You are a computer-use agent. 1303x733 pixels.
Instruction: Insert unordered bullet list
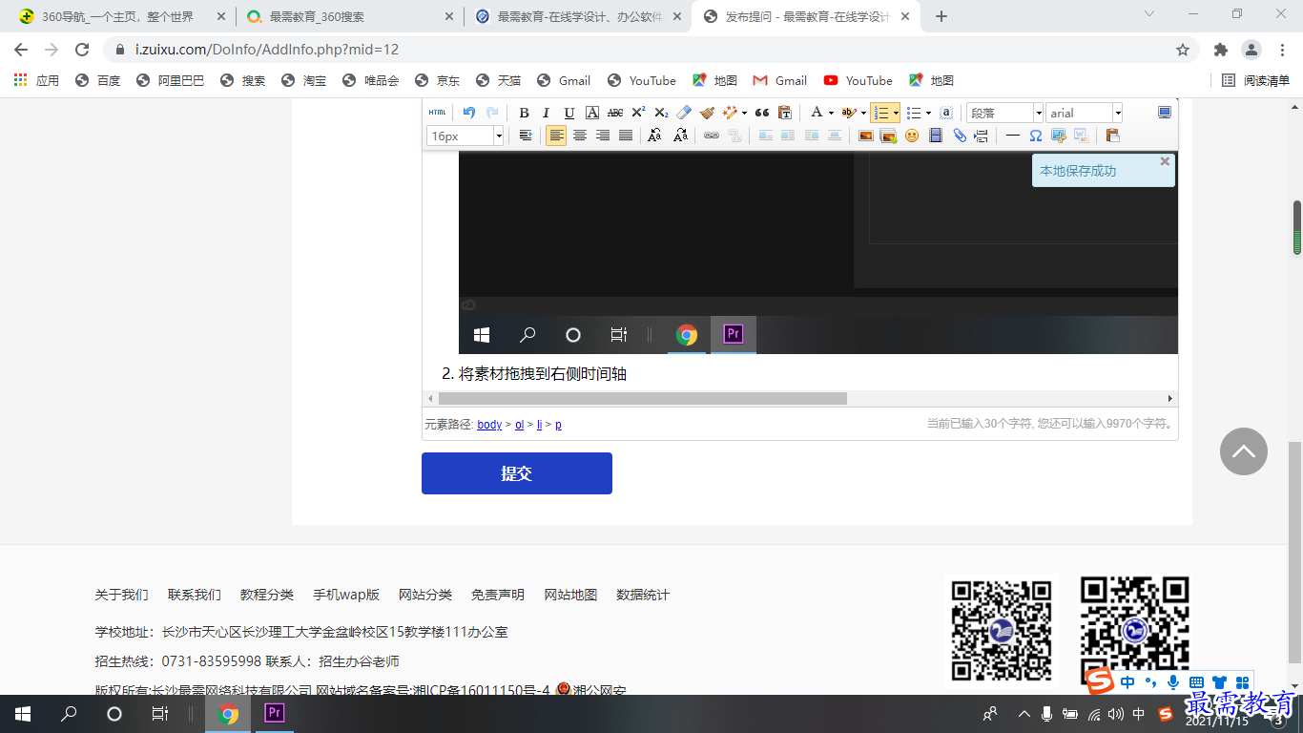(x=914, y=113)
